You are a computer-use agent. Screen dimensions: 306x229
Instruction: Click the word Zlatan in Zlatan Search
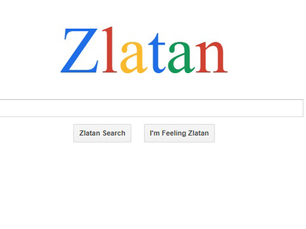click(x=90, y=133)
